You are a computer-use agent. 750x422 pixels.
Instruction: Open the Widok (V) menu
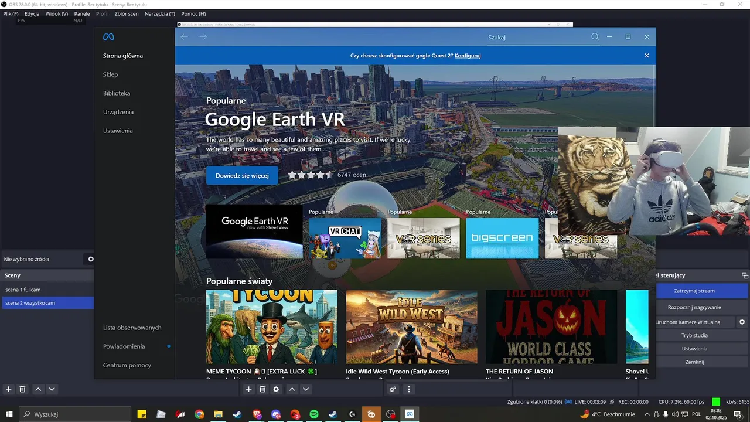[57, 13]
